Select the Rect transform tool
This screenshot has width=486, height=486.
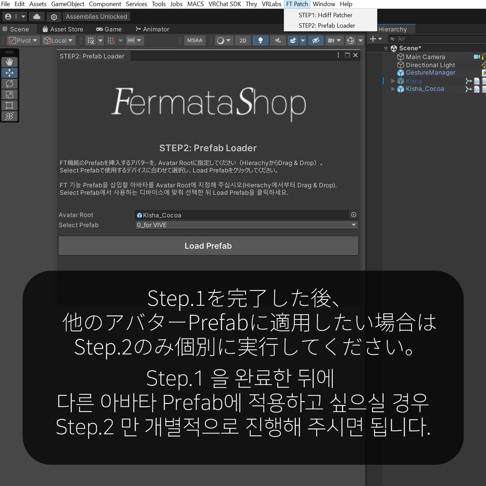pos(9,105)
